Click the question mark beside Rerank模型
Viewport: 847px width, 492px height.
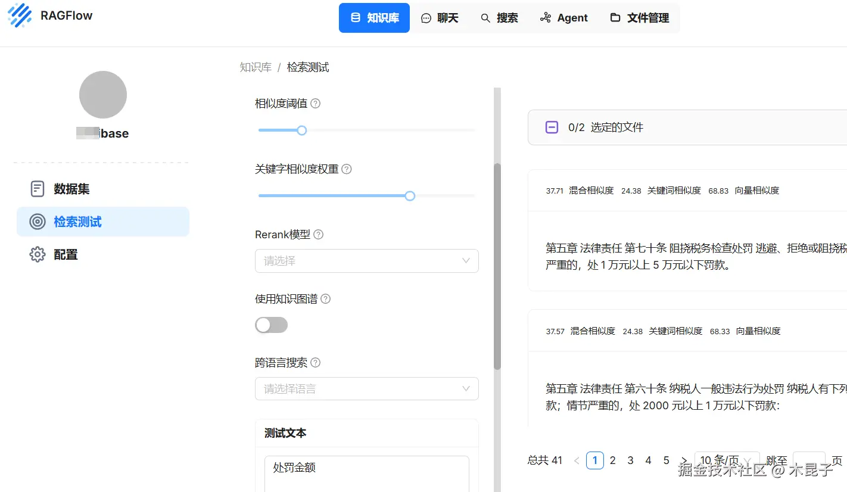tap(319, 234)
